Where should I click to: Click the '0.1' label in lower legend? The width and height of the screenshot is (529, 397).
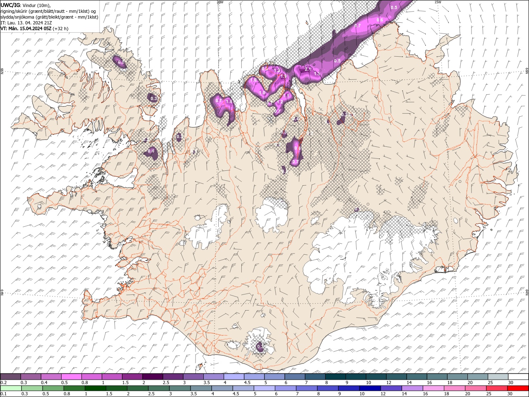[x=3, y=394]
